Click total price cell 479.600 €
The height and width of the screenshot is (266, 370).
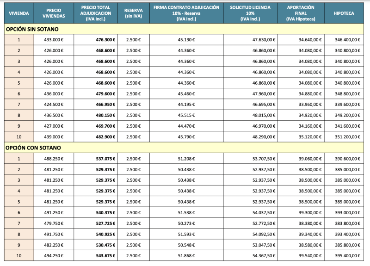click(x=96, y=94)
